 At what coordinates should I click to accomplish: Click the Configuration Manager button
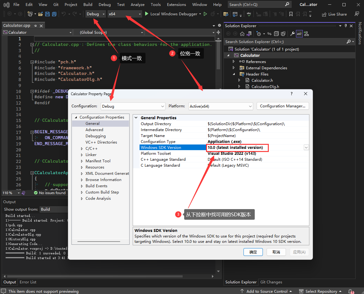coord(283,106)
